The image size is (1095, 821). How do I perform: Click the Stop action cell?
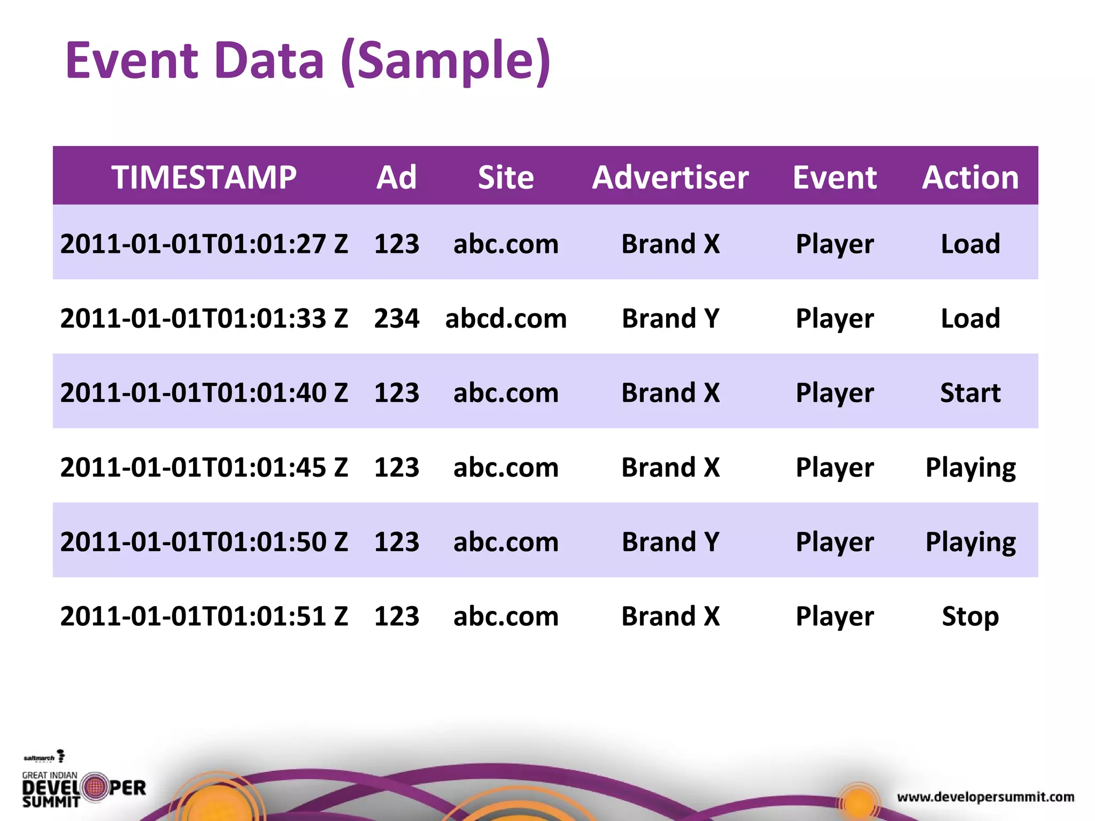[x=970, y=617]
